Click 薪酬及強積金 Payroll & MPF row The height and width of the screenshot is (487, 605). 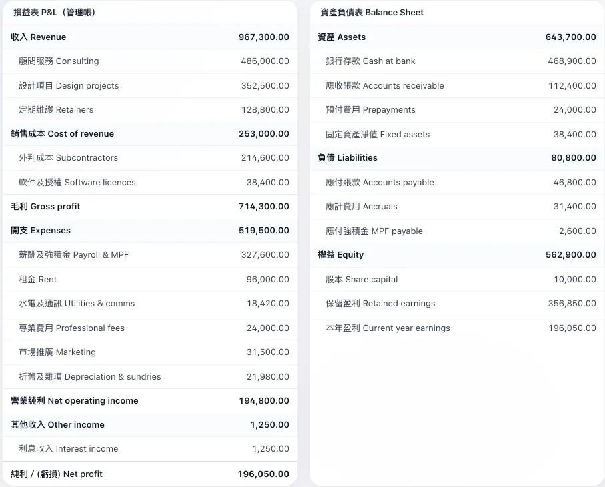point(150,255)
